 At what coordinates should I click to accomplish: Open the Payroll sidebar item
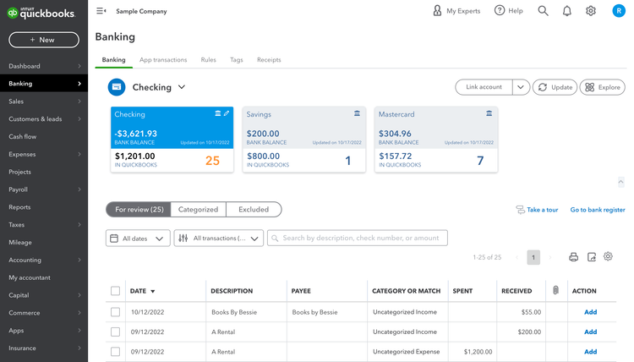44,189
